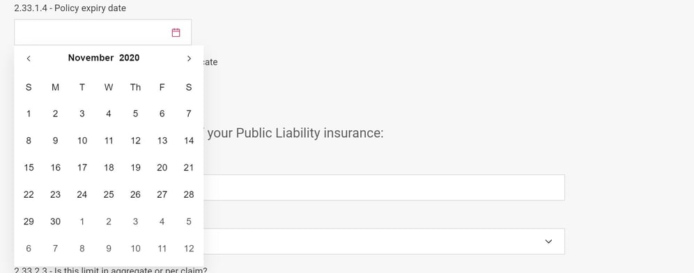The image size is (694, 273).
Task: Select November 22 in the date picker
Action: click(x=29, y=195)
